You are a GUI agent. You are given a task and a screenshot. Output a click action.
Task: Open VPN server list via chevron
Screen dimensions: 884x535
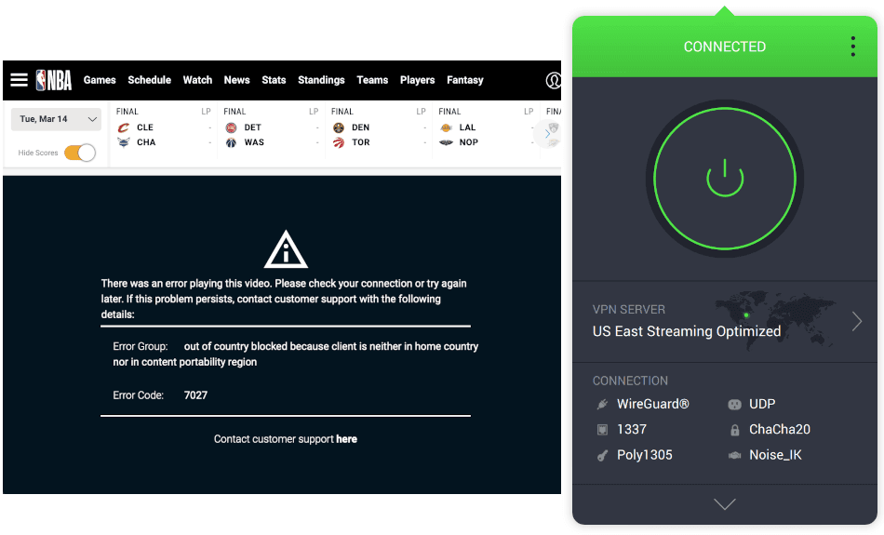[857, 321]
